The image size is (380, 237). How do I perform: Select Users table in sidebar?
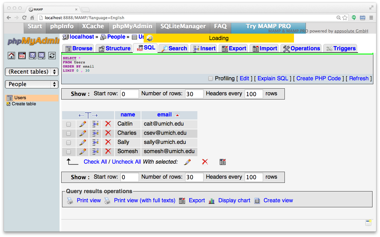[x=20, y=98]
